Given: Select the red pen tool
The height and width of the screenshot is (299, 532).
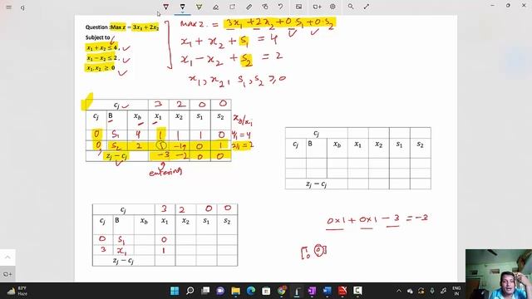Looking at the screenshot, I should click(165, 7).
